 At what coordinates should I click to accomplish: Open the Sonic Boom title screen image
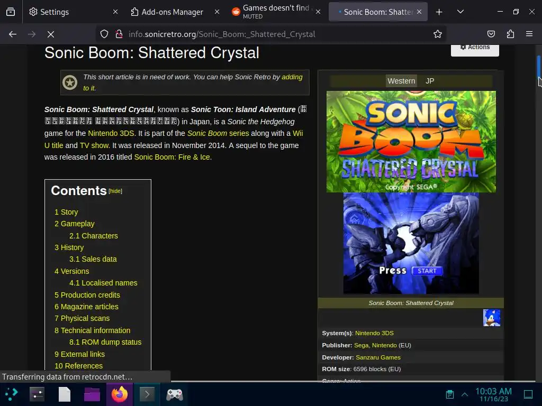pos(411,142)
